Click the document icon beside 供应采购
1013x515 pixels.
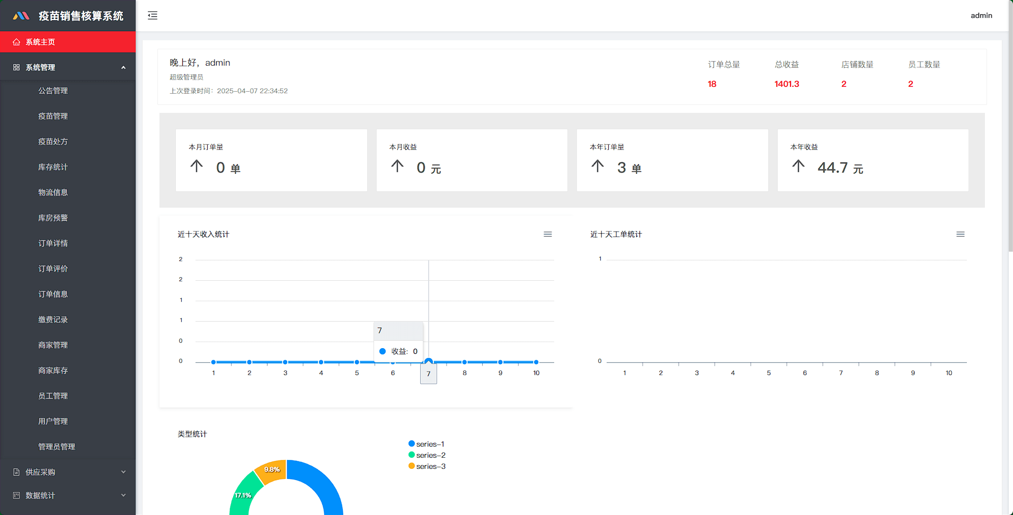coord(16,472)
